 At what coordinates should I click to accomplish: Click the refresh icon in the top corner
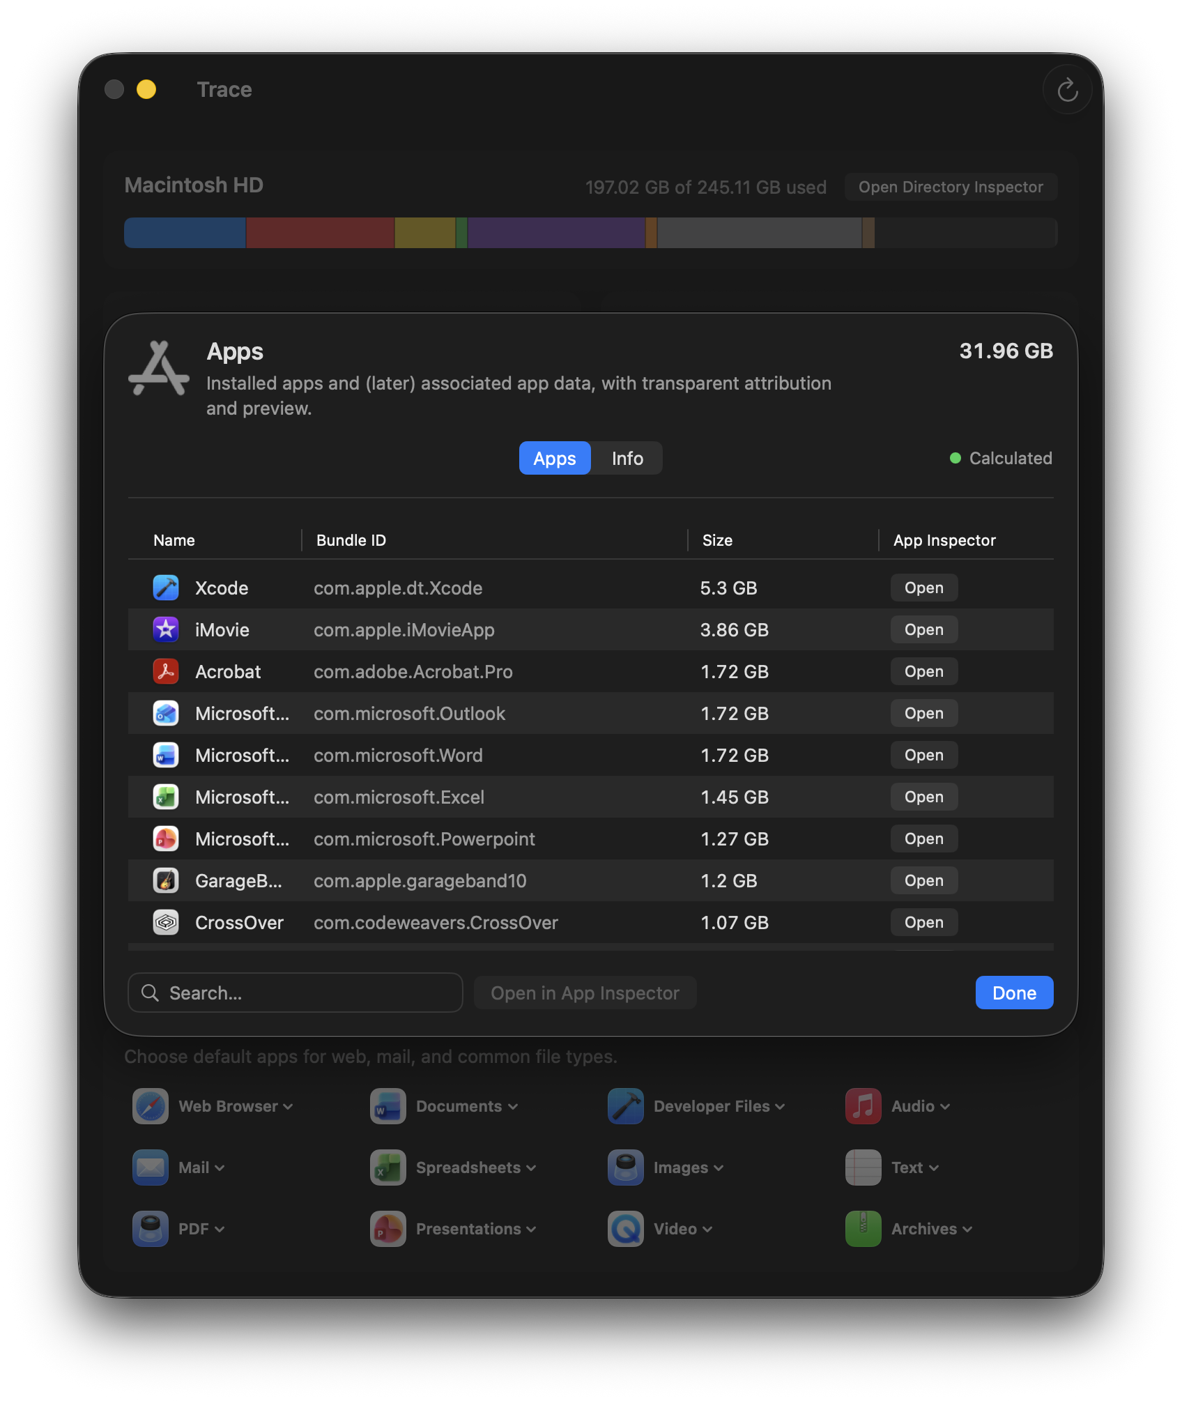click(1067, 89)
